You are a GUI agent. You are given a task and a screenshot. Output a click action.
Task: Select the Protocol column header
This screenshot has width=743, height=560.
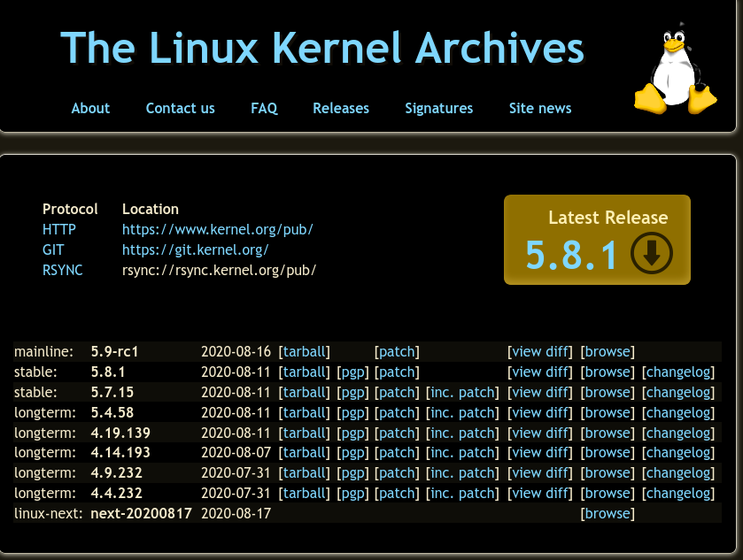pos(70,210)
